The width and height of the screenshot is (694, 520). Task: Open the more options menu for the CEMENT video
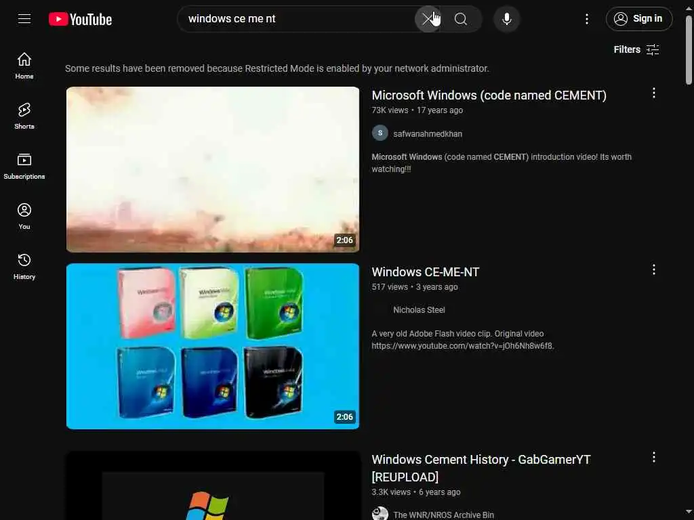point(654,93)
